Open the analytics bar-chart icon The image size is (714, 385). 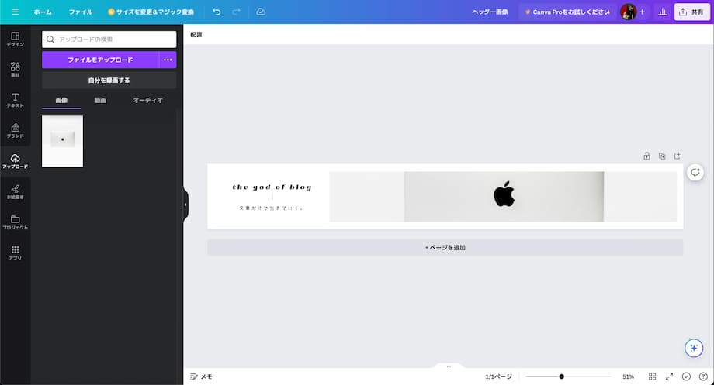[x=663, y=12]
